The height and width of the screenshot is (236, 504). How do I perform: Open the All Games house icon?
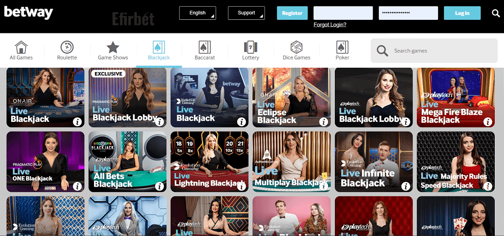(21, 47)
